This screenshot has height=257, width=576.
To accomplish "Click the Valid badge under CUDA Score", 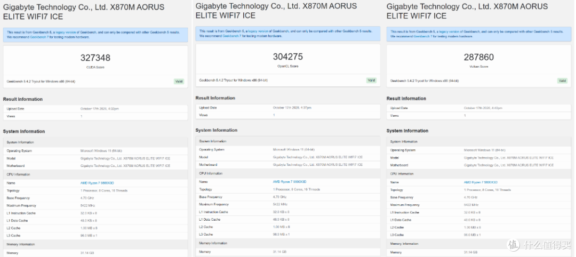I will point(179,82).
